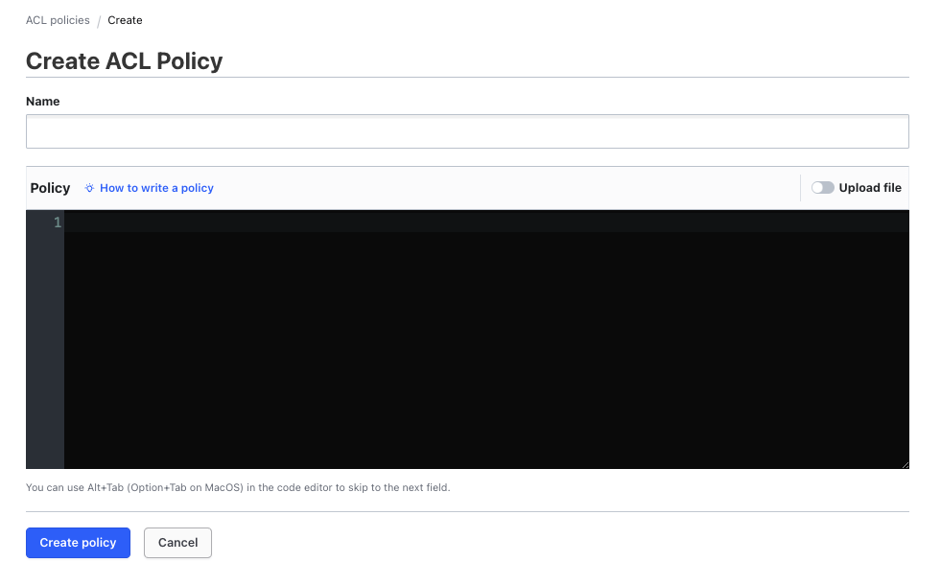Click the lightbulb icon beside the policy help link
The image size is (941, 586).
(x=89, y=188)
